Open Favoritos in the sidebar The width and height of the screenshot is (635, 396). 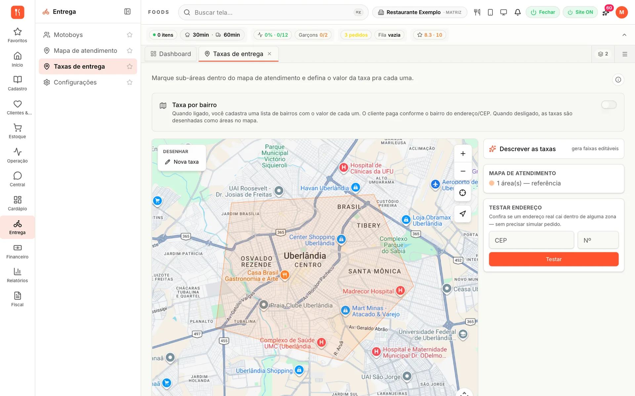[x=17, y=35]
